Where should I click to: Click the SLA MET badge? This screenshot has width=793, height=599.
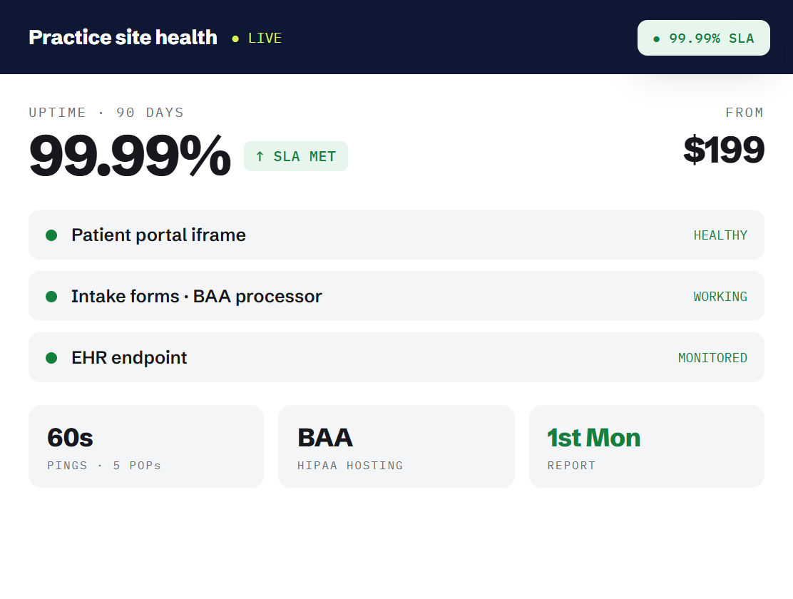click(296, 156)
